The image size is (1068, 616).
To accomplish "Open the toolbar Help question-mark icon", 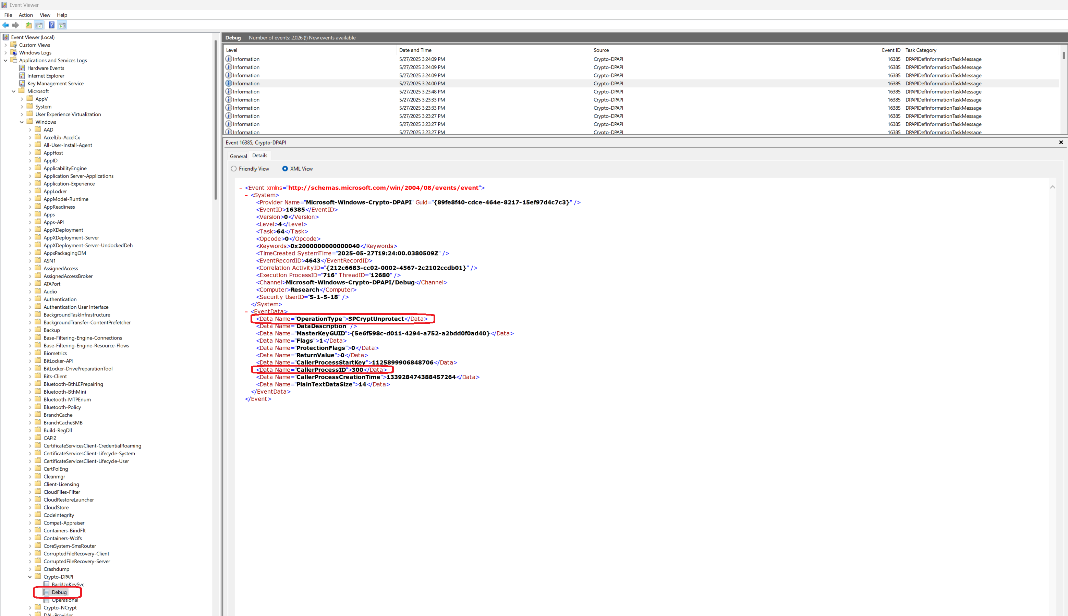I will (52, 25).
